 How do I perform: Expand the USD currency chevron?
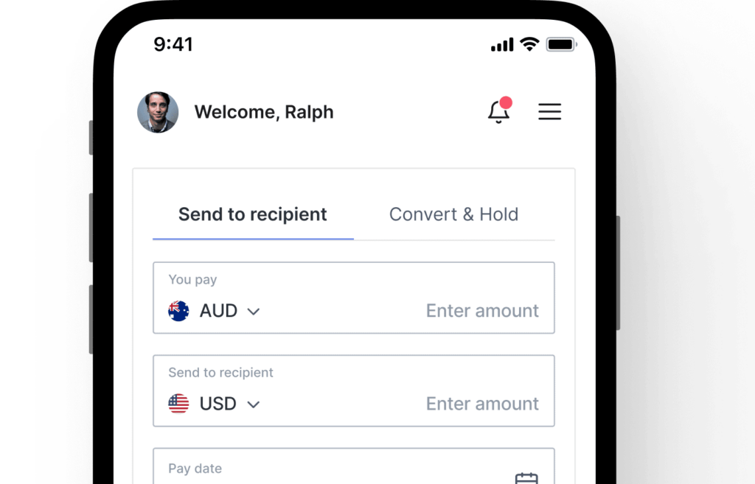coord(254,404)
